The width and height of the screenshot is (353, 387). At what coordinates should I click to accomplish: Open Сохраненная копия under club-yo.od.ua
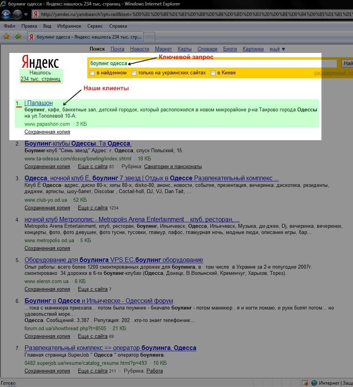[x=47, y=208]
